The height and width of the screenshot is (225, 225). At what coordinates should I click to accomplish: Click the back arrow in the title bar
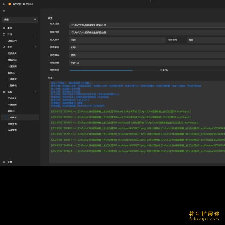(x=4, y=4)
